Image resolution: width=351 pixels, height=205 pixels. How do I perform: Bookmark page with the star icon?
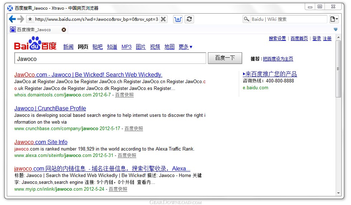(x=30, y=19)
